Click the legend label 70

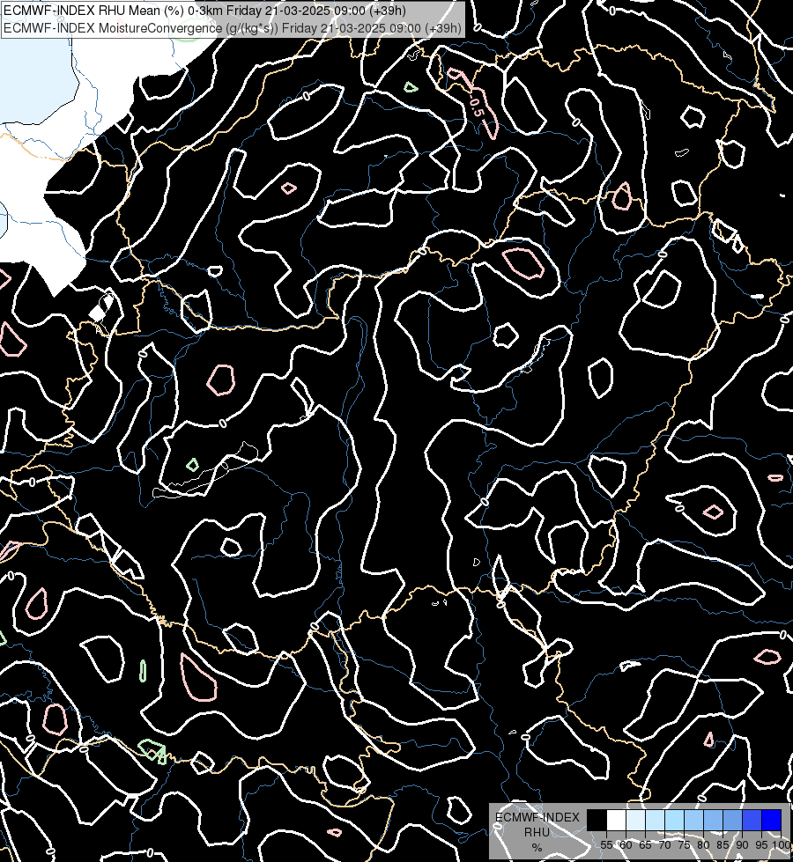coord(664,845)
